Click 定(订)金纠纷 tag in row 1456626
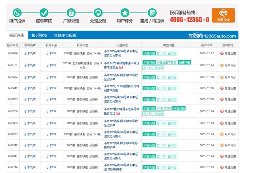The image size is (255, 173). click(166, 53)
